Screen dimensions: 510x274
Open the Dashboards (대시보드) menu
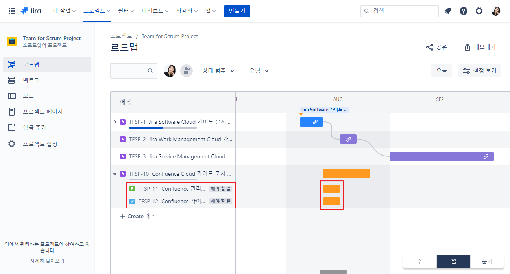click(x=155, y=11)
